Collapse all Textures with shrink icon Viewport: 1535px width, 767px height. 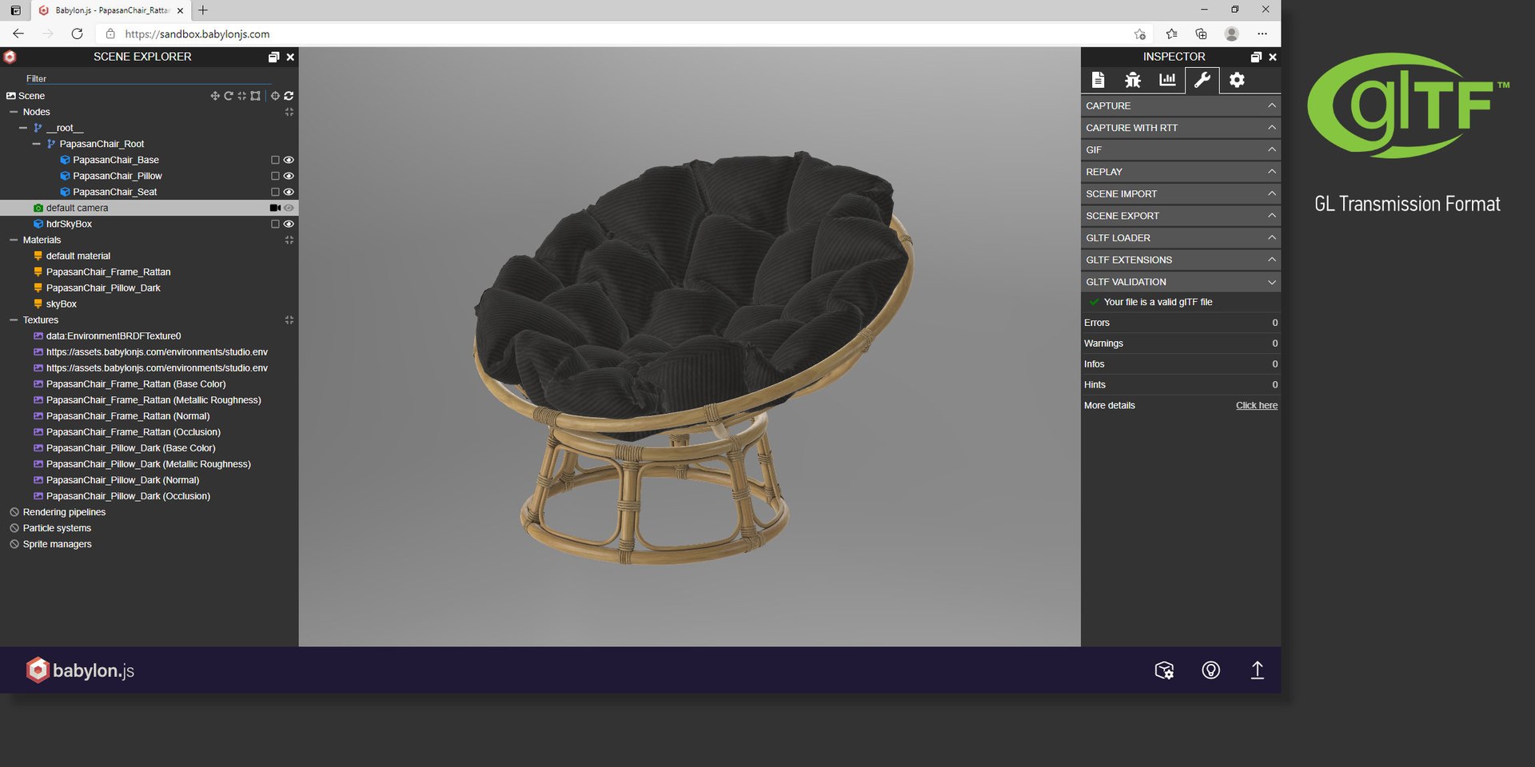click(289, 320)
